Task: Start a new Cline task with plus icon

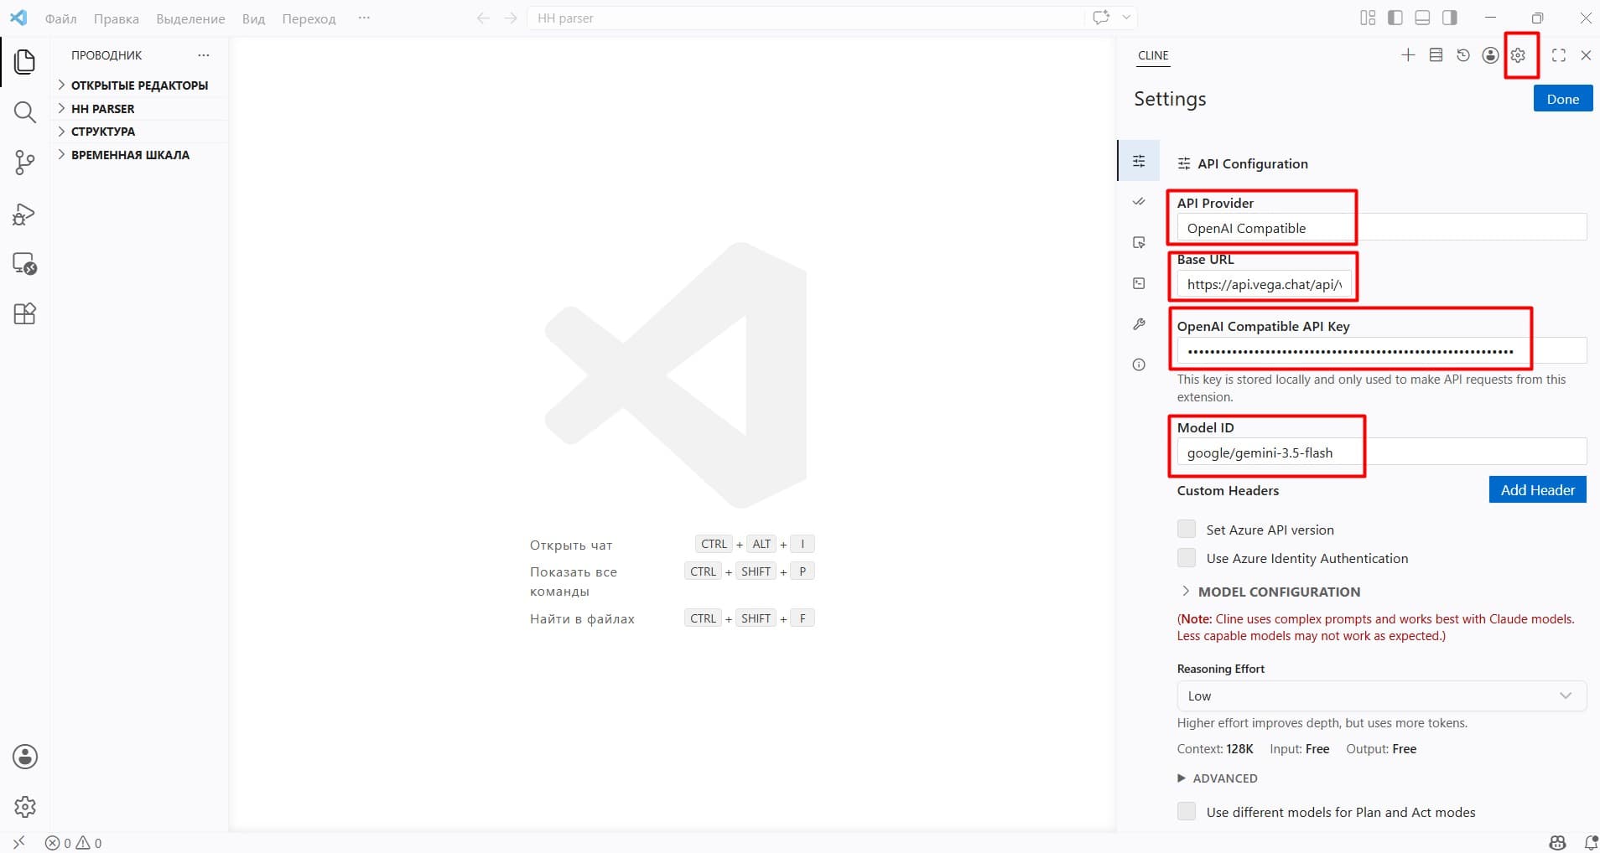Action: [x=1408, y=55]
